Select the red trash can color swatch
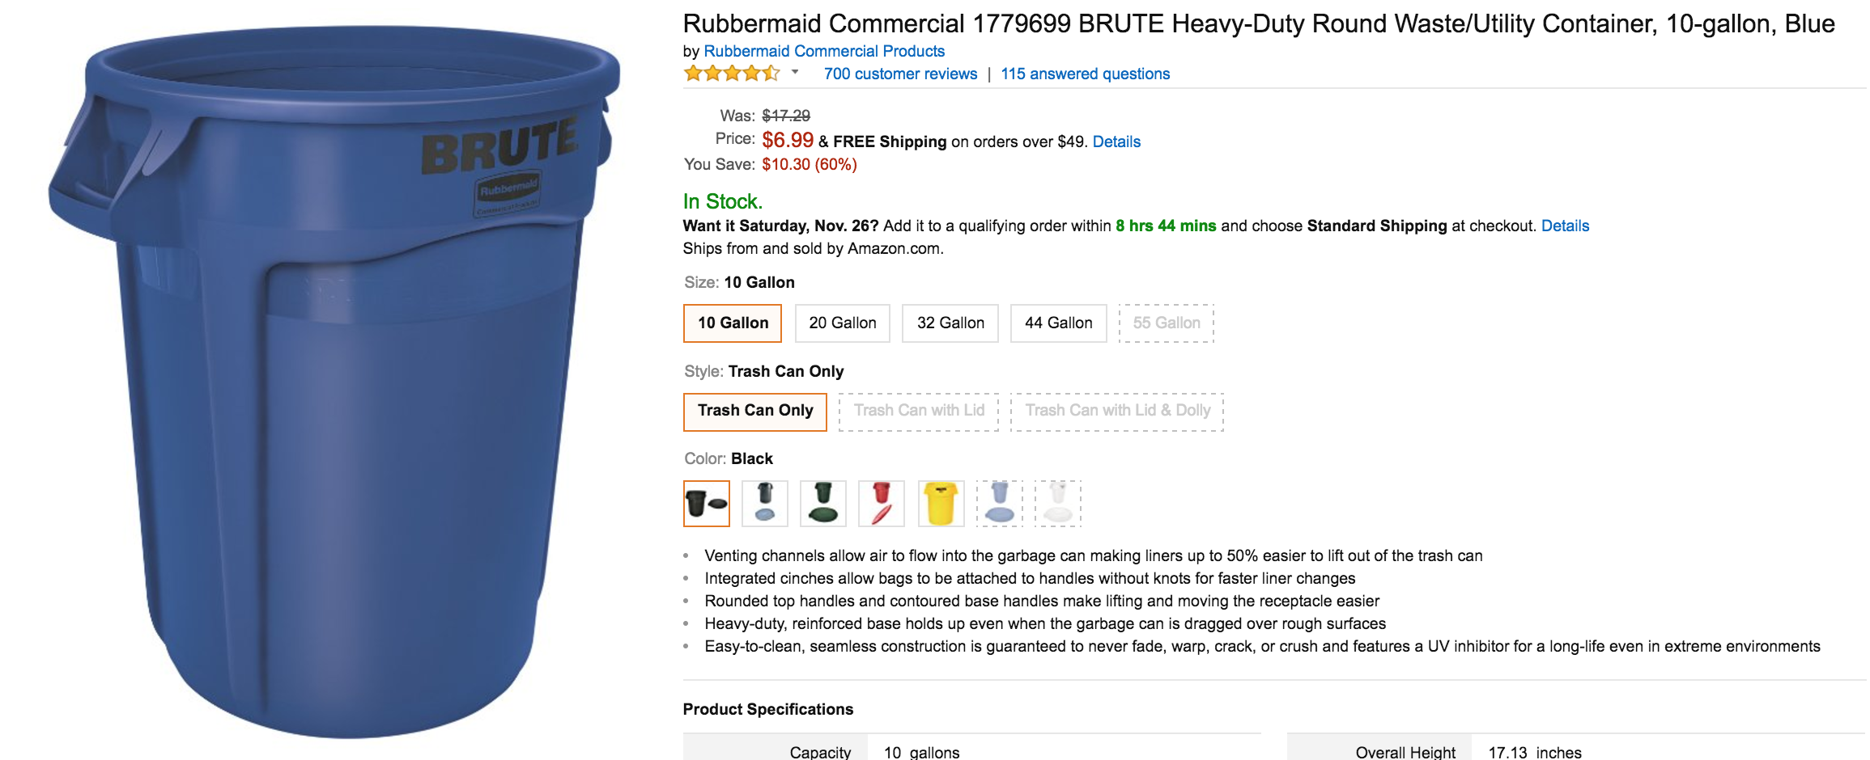The image size is (1870, 760). tap(882, 504)
